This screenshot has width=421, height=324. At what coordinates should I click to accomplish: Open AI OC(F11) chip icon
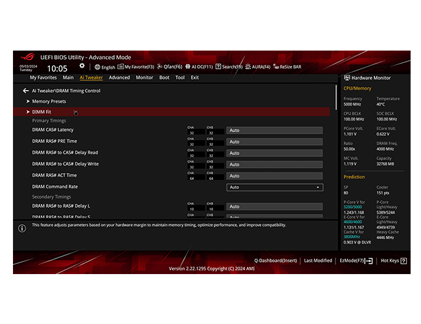(x=188, y=66)
